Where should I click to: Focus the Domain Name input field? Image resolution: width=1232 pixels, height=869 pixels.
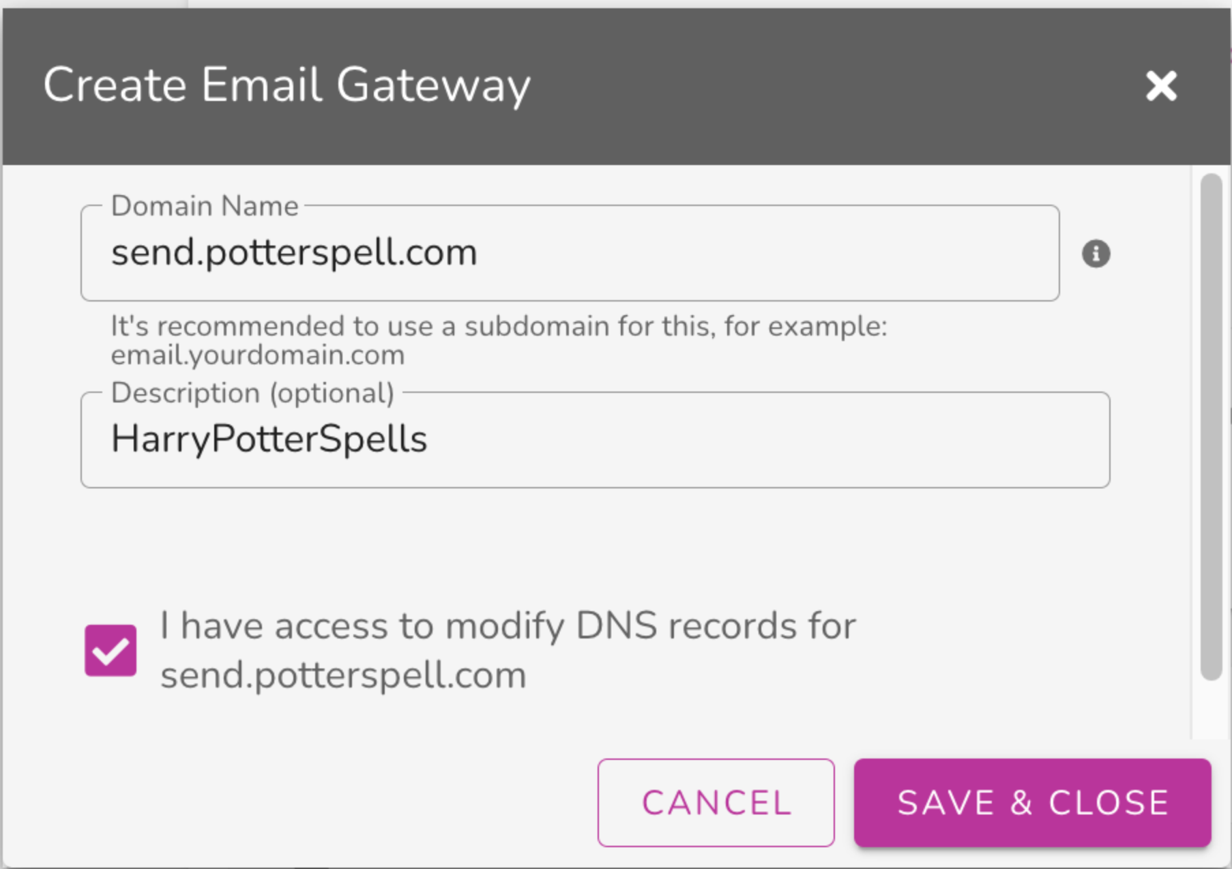pyautogui.click(x=570, y=253)
